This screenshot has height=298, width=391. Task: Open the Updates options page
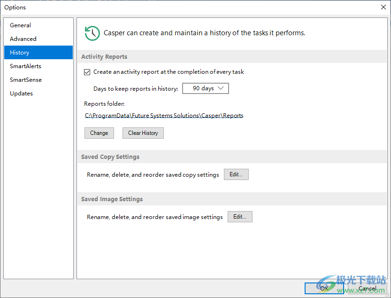click(x=22, y=94)
